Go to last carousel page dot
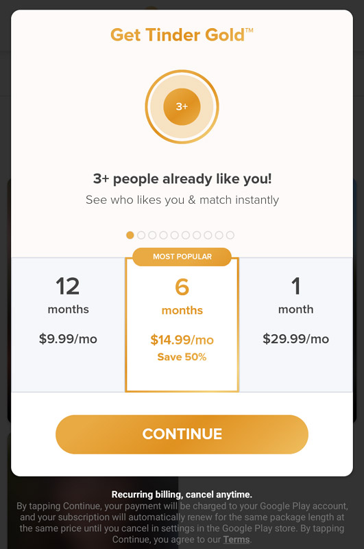The height and width of the screenshot is (549, 364). coord(230,235)
